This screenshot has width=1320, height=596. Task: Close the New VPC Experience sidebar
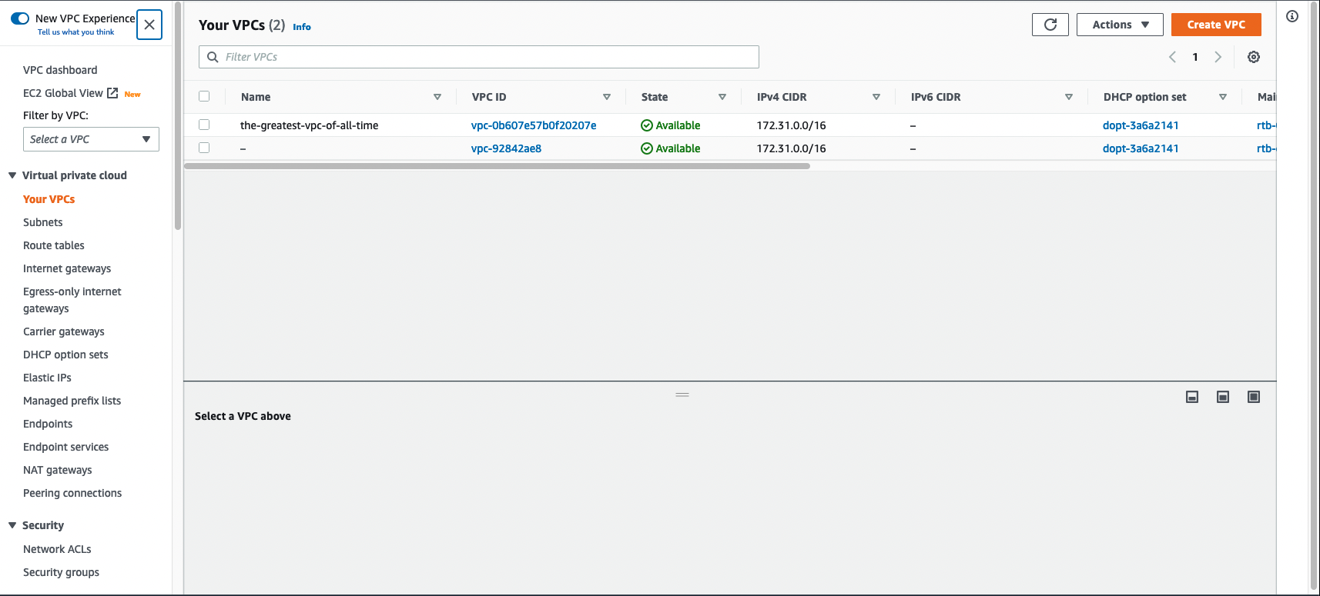(149, 25)
